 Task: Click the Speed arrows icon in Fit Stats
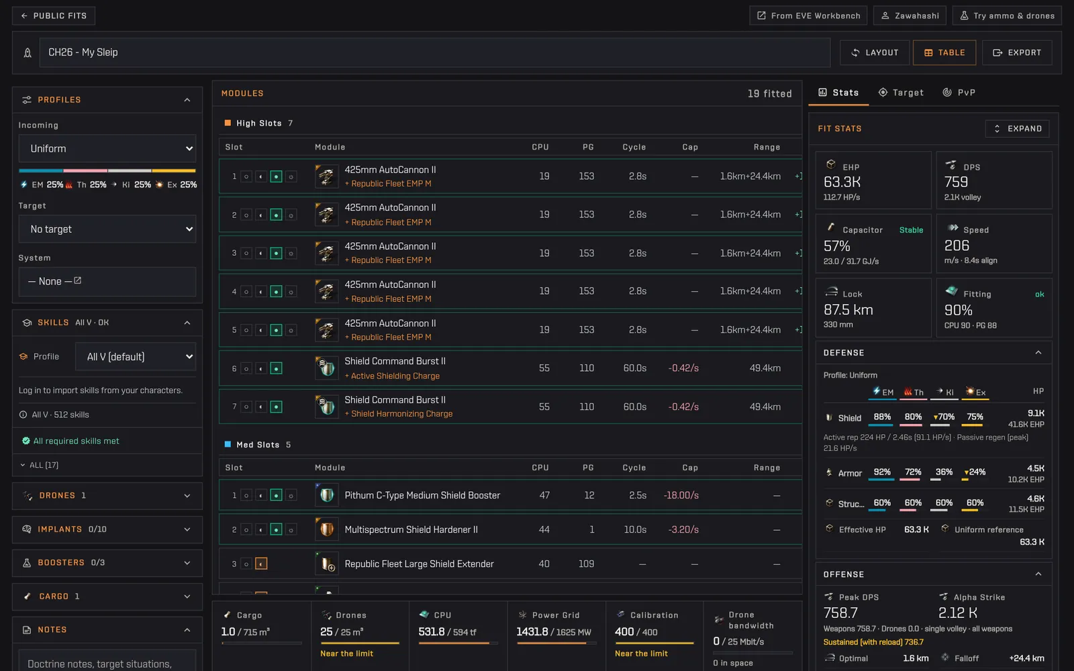[x=953, y=227]
